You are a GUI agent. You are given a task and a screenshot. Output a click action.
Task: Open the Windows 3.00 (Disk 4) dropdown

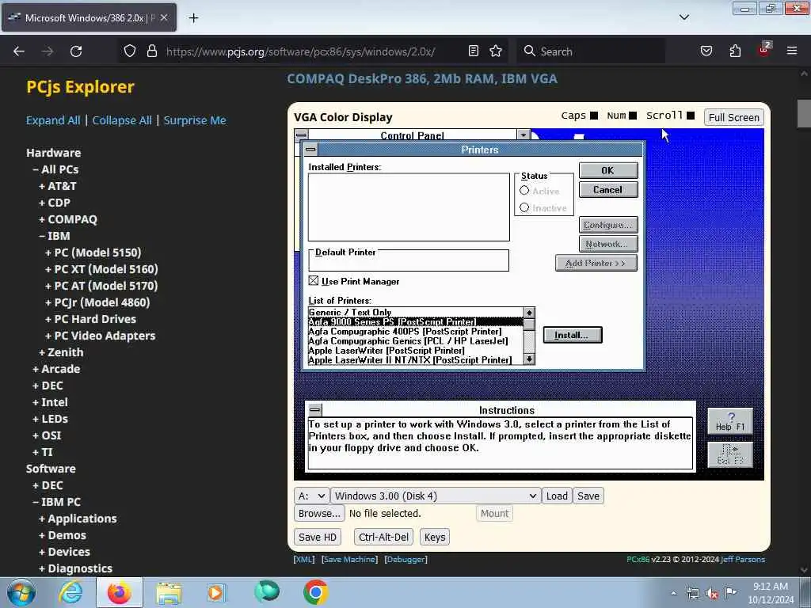pyautogui.click(x=436, y=496)
